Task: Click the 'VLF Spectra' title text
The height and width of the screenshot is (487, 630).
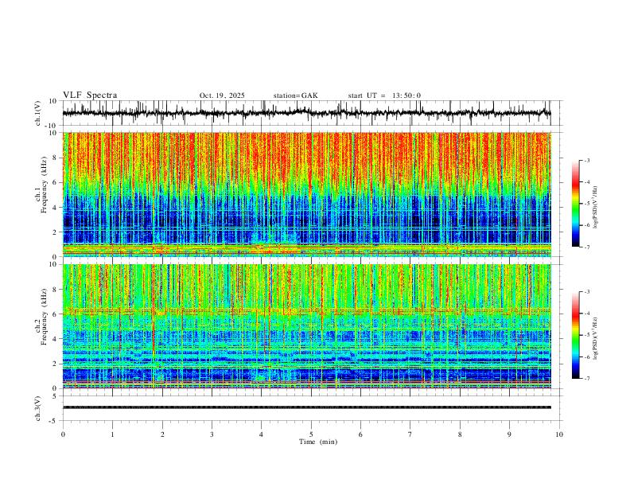Action: 90,95
